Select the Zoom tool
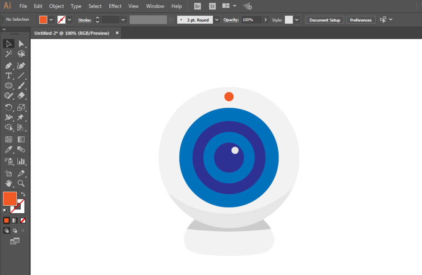The height and width of the screenshot is (275, 422). (21, 183)
